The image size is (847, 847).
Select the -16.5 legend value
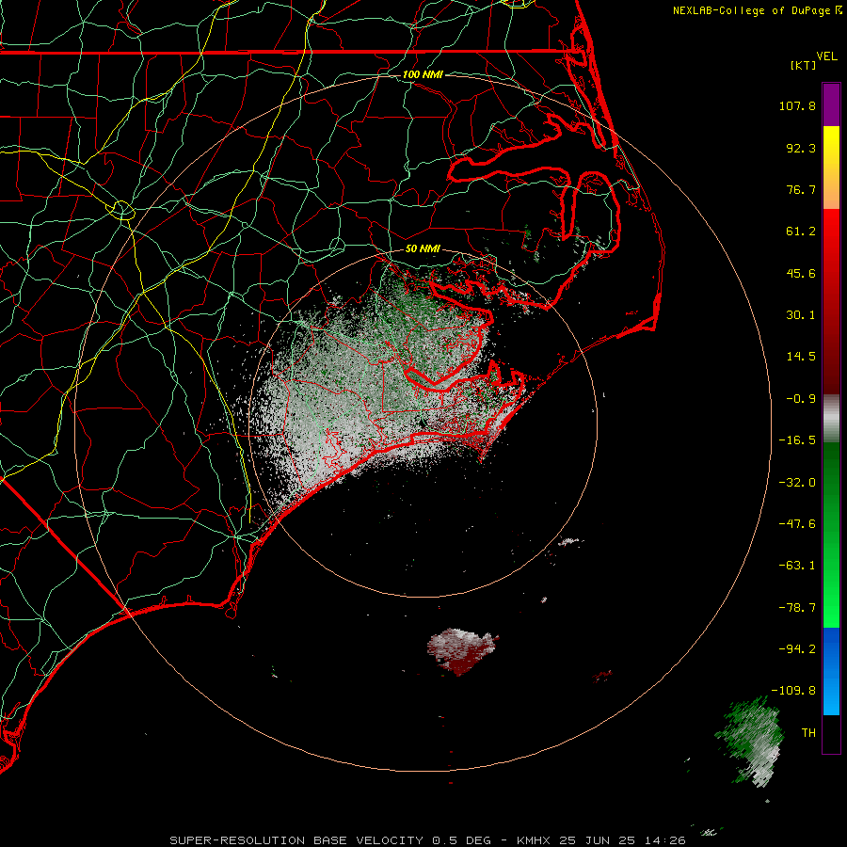click(x=797, y=440)
